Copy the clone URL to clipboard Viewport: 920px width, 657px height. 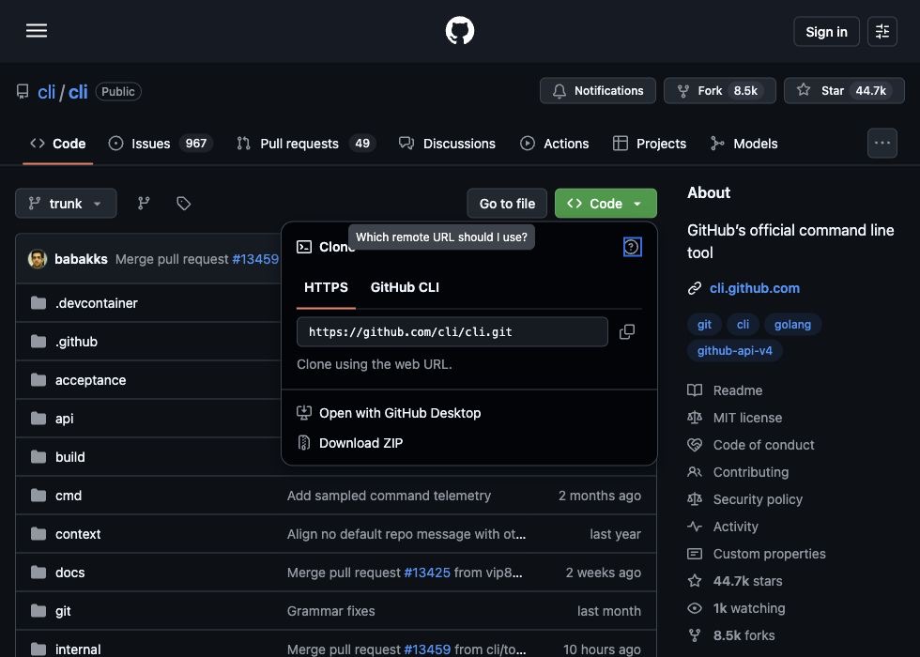[x=627, y=332]
